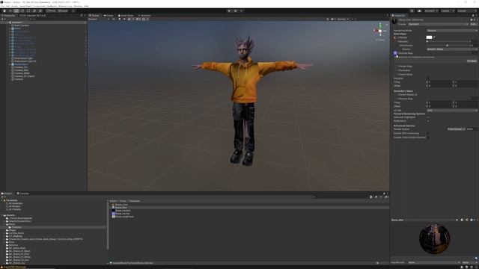
Task: Click the Project panel create plus icon
Action: click(2, 197)
